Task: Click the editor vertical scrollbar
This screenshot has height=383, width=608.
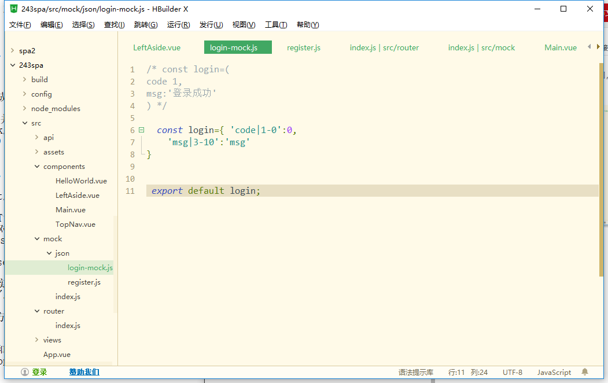Action: 601,170
